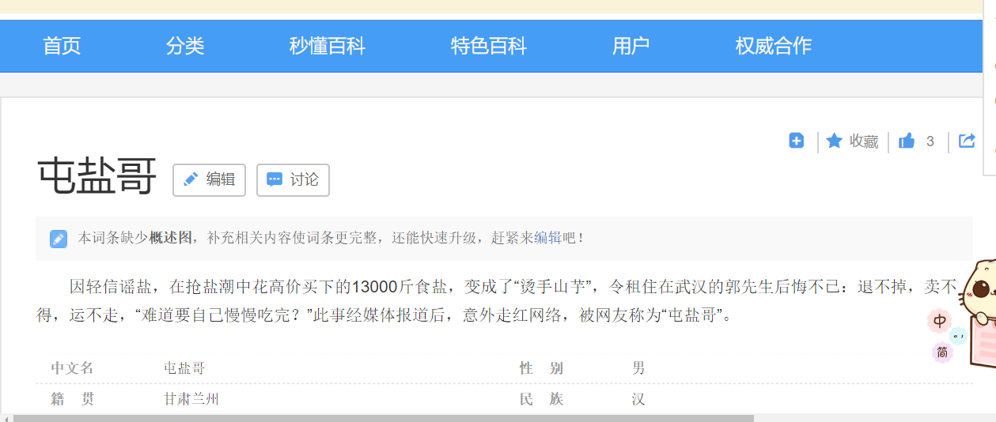This screenshot has width=996, height=422.
Task: Open 权威合作 in the navigation bar
Action: tap(774, 46)
